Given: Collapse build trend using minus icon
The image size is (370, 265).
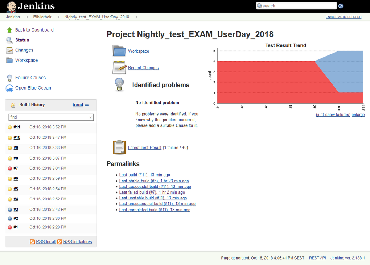Looking at the screenshot, I should 87,105.
